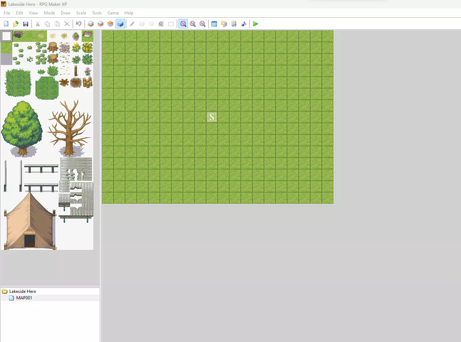The width and height of the screenshot is (461, 342).
Task: Select MAP001 in the map tree
Action: tap(24, 298)
